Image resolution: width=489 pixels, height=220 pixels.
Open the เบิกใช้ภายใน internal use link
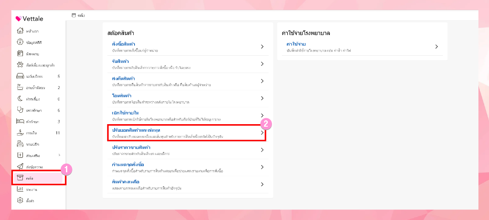[125, 113]
